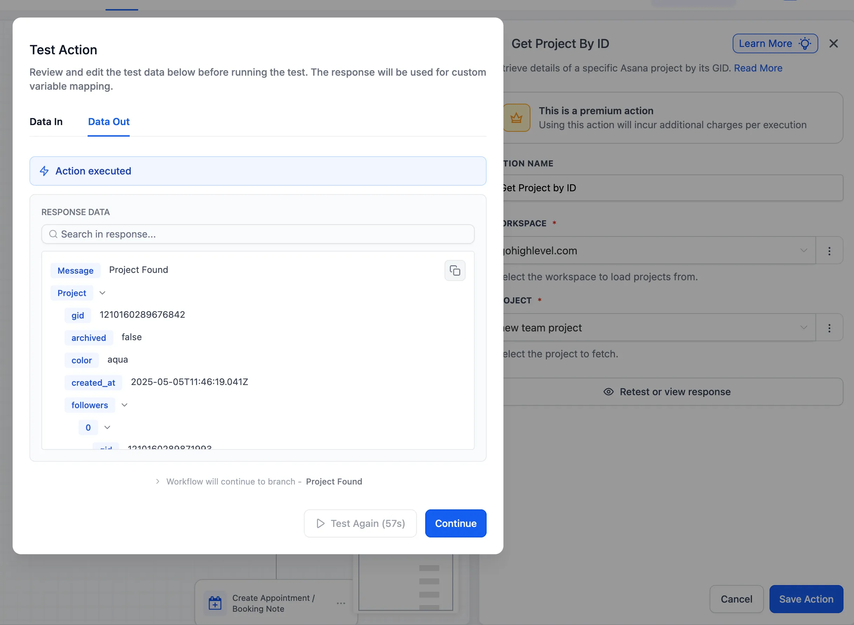Click the premium crown icon
Viewport: 854px width, 625px height.
517,118
